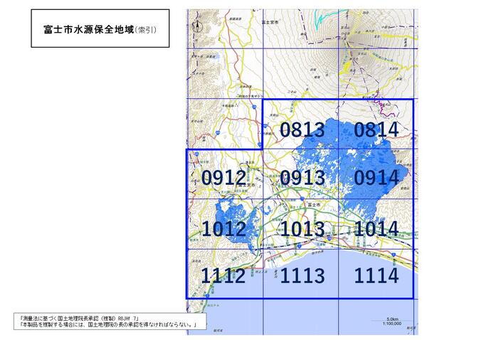Click the 1:100,000 scale bar label

coord(391,324)
